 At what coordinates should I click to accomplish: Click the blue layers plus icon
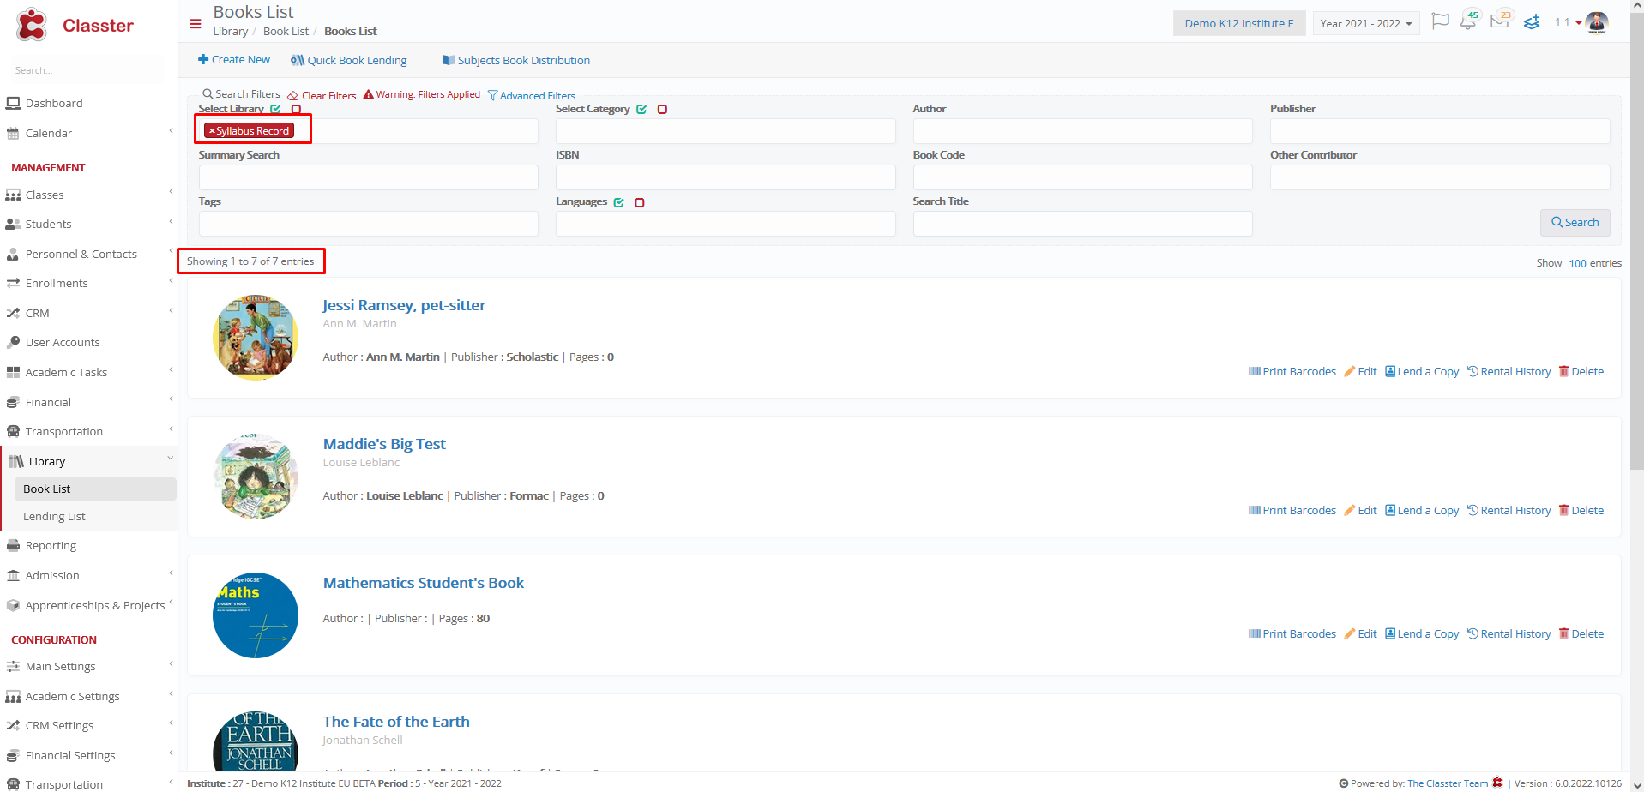click(x=1532, y=21)
